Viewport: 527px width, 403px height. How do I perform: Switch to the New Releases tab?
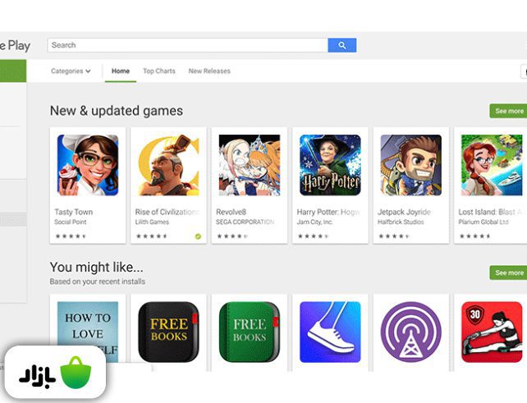coord(209,71)
